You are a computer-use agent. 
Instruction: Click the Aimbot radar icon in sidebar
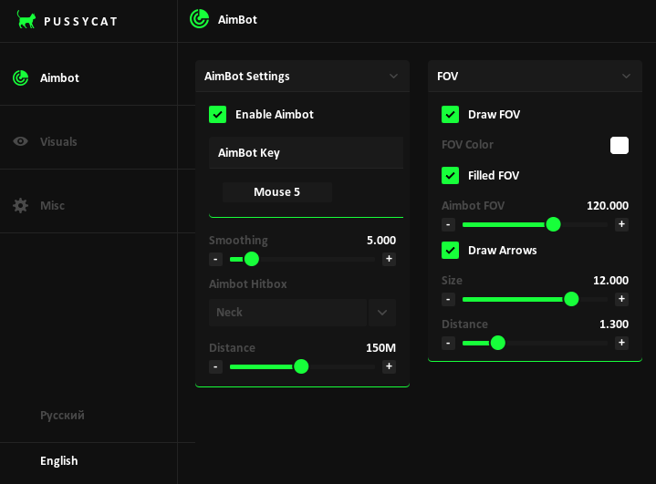20,77
